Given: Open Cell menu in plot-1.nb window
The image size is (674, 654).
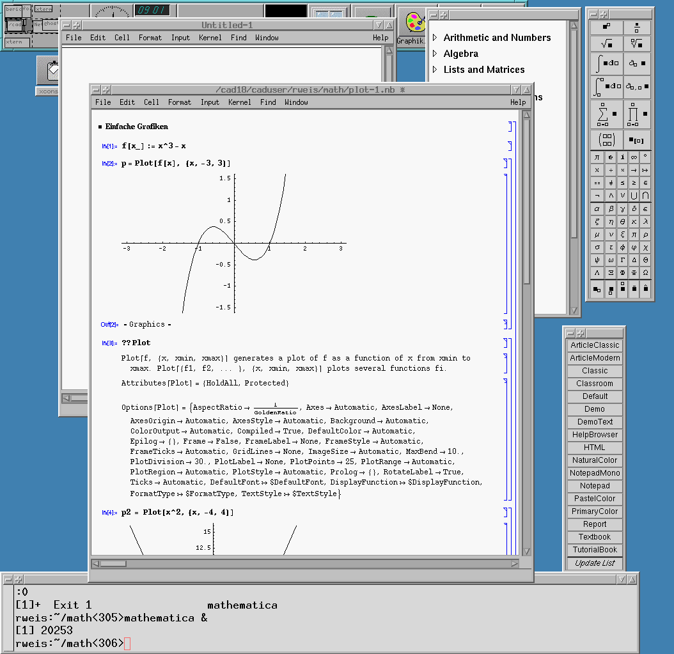Looking at the screenshot, I should 152,102.
